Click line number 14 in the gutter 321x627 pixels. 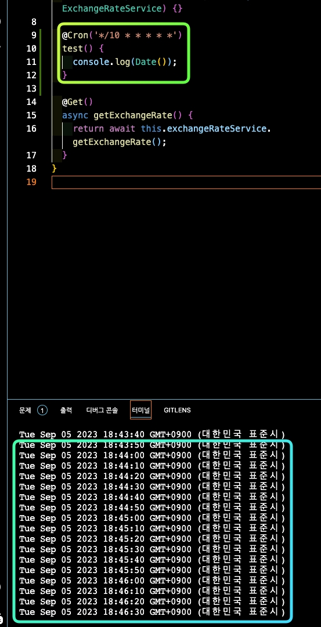31,102
